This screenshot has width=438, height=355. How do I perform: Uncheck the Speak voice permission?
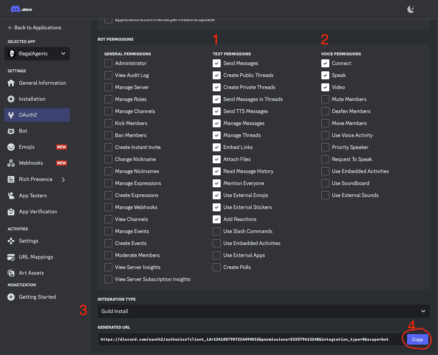click(325, 75)
